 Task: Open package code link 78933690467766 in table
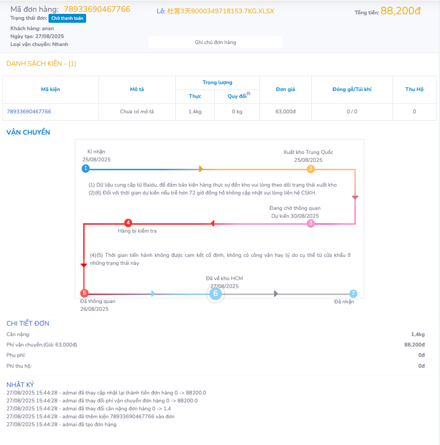point(29,111)
